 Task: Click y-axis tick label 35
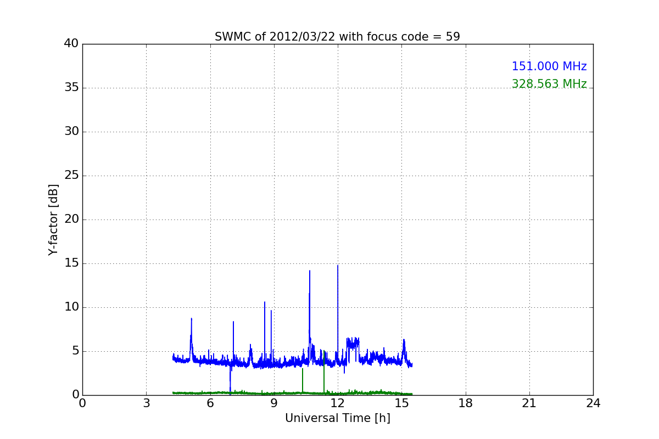pyautogui.click(x=71, y=88)
